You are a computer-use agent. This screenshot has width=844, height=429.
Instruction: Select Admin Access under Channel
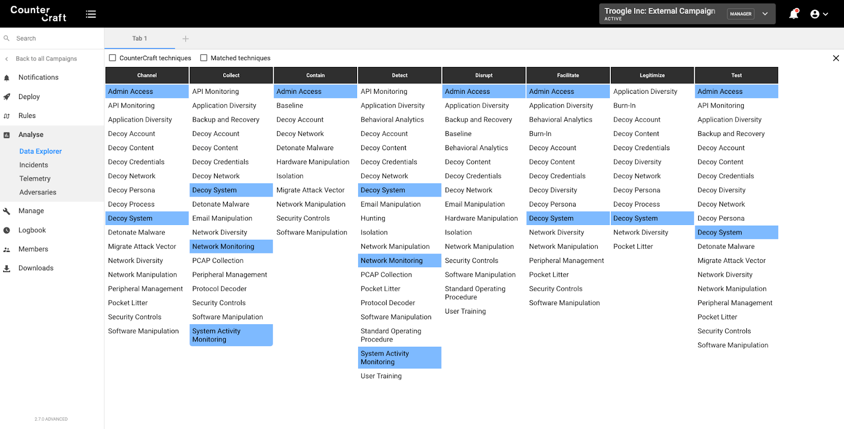click(x=147, y=92)
